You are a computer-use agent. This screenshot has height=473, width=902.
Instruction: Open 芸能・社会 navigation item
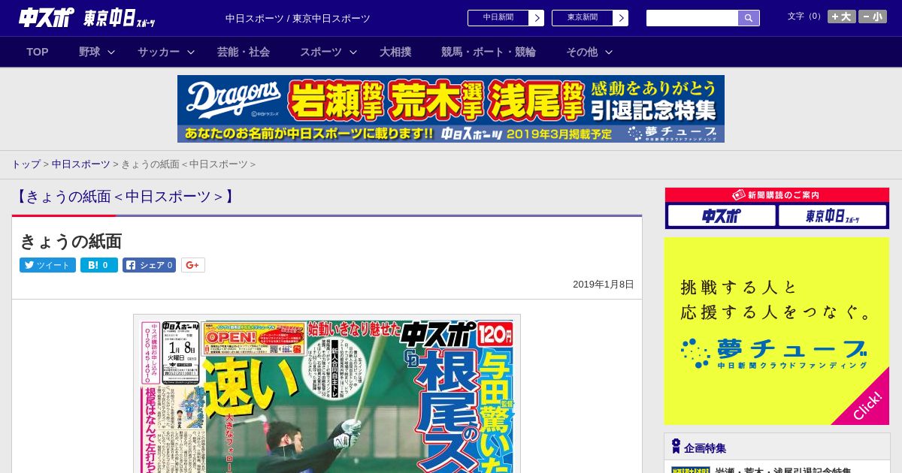[x=244, y=52]
